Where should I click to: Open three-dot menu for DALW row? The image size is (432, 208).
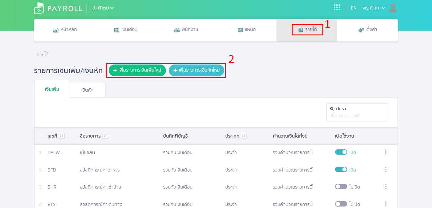click(386, 152)
